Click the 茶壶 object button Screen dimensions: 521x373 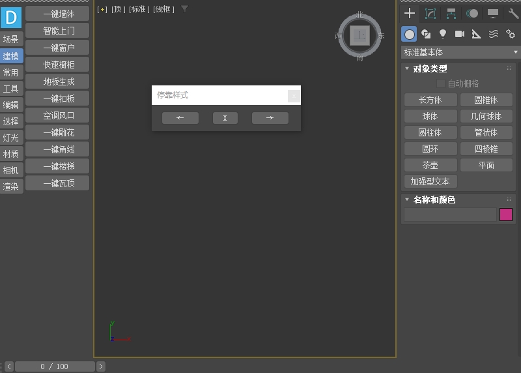tap(430, 166)
